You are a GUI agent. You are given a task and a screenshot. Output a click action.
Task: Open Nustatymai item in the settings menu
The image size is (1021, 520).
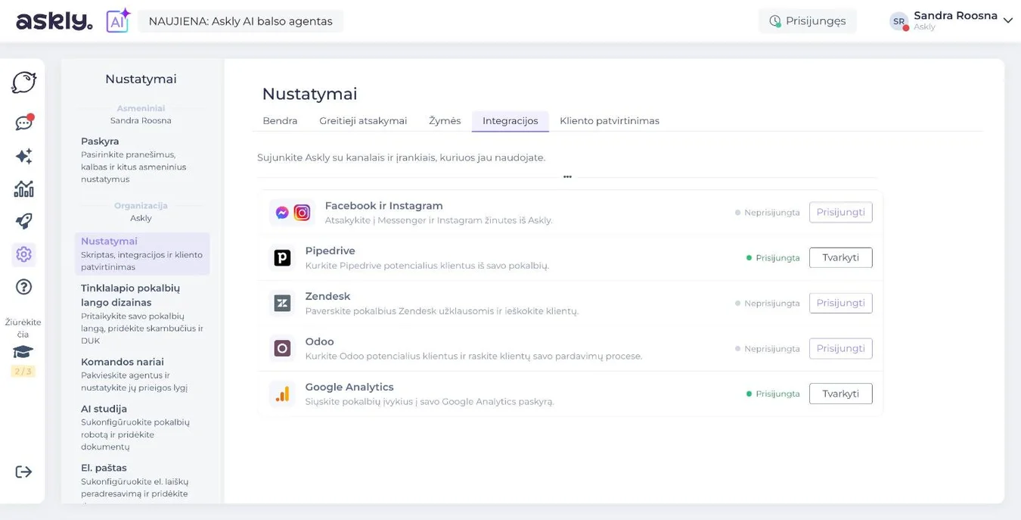pos(141,254)
